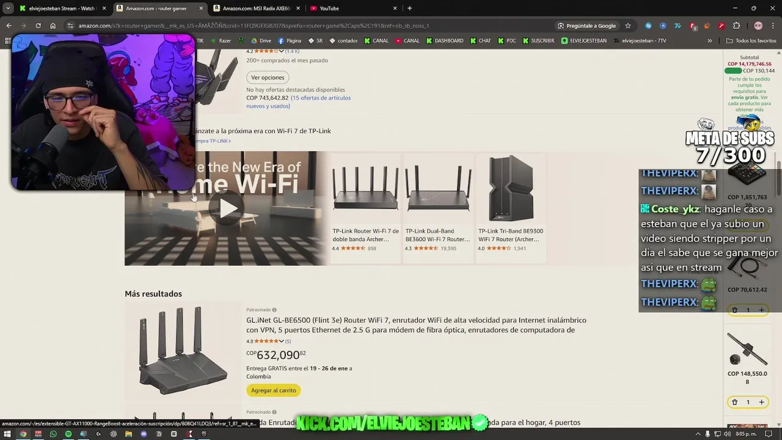The image size is (782, 440).
Task: Switch to Amazon MSI Radix AXE66 tab
Action: (256, 8)
